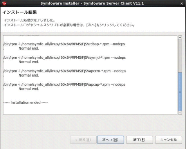Click the Symfoware installer icon in title bar
Image resolution: width=186 pixels, height=149 pixels.
click(4, 4)
